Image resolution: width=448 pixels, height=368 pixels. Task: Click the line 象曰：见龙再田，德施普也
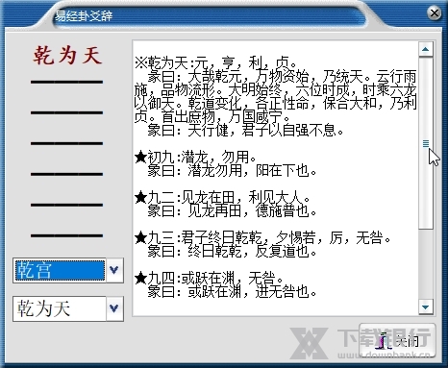coord(232,211)
